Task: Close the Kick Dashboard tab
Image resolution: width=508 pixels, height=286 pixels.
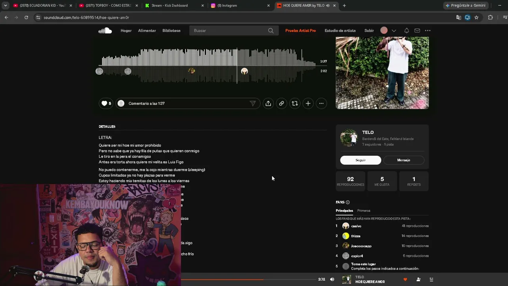Action: coord(202,6)
